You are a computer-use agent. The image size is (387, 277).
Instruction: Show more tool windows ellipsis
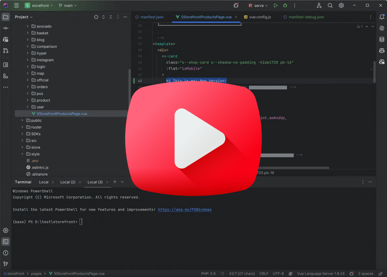(x=6, y=87)
